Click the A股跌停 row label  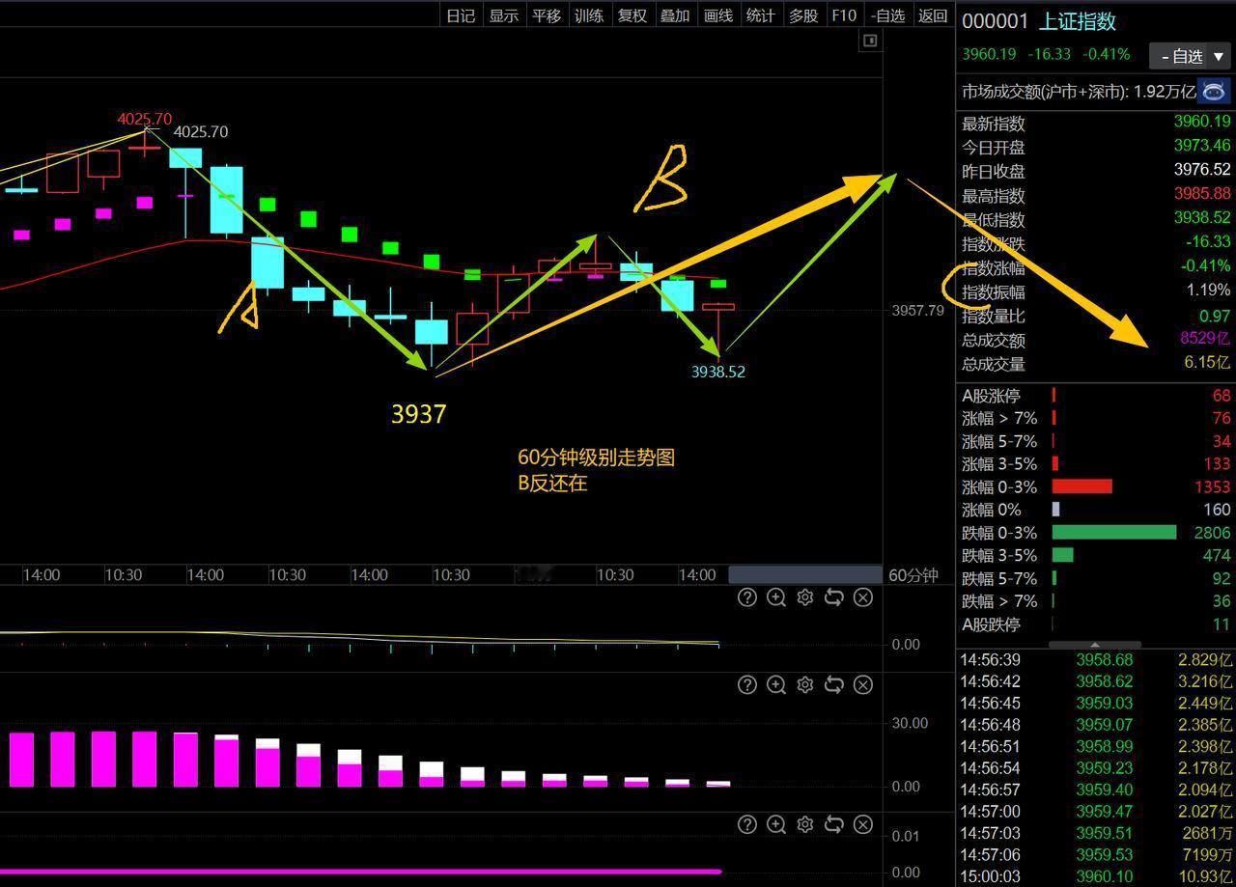pyautogui.click(x=991, y=624)
